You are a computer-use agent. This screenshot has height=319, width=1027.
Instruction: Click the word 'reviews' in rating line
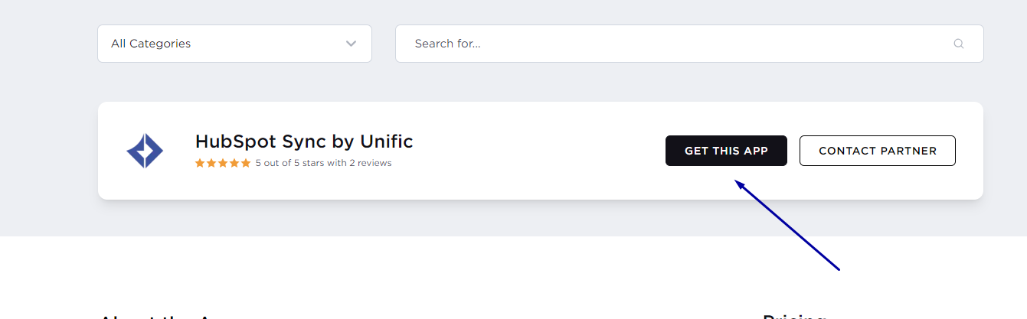click(374, 163)
